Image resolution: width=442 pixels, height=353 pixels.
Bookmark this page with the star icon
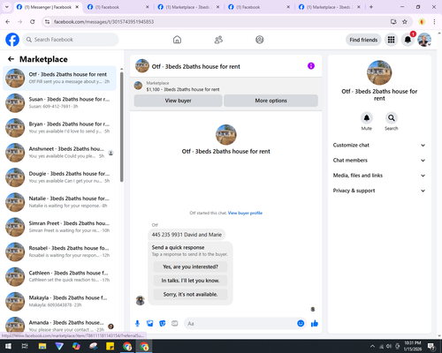pyautogui.click(x=405, y=21)
